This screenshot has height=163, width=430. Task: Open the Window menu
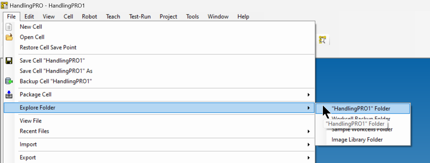coord(218,17)
